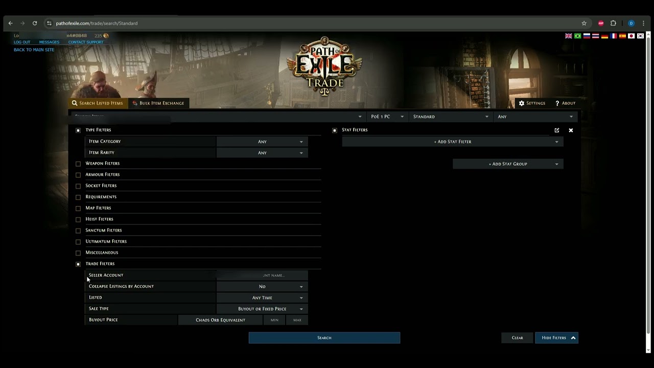The width and height of the screenshot is (654, 368).
Task: Go back in browser history
Action: tap(10, 23)
